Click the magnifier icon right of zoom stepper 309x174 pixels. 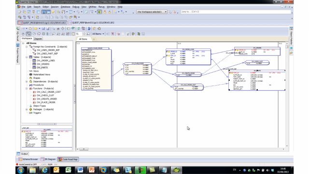(88, 34)
